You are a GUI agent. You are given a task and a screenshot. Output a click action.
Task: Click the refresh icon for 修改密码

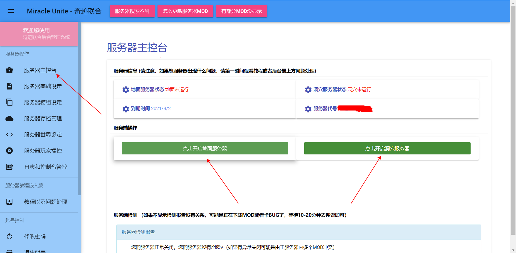[9, 236]
